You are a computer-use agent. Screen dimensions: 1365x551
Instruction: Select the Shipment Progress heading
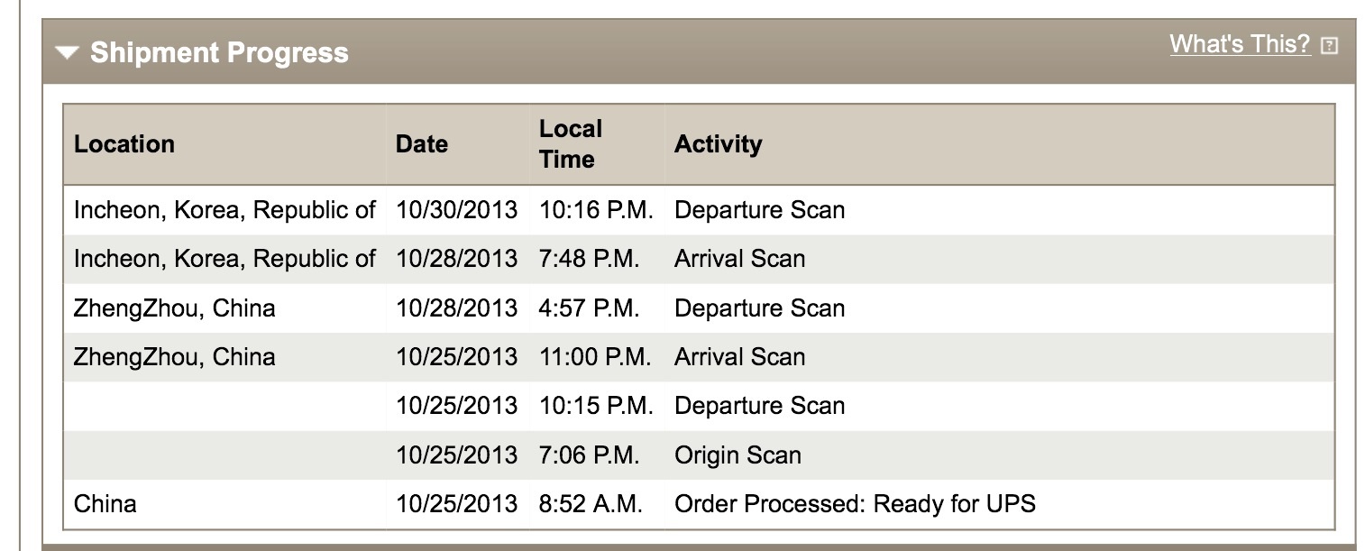click(x=219, y=52)
